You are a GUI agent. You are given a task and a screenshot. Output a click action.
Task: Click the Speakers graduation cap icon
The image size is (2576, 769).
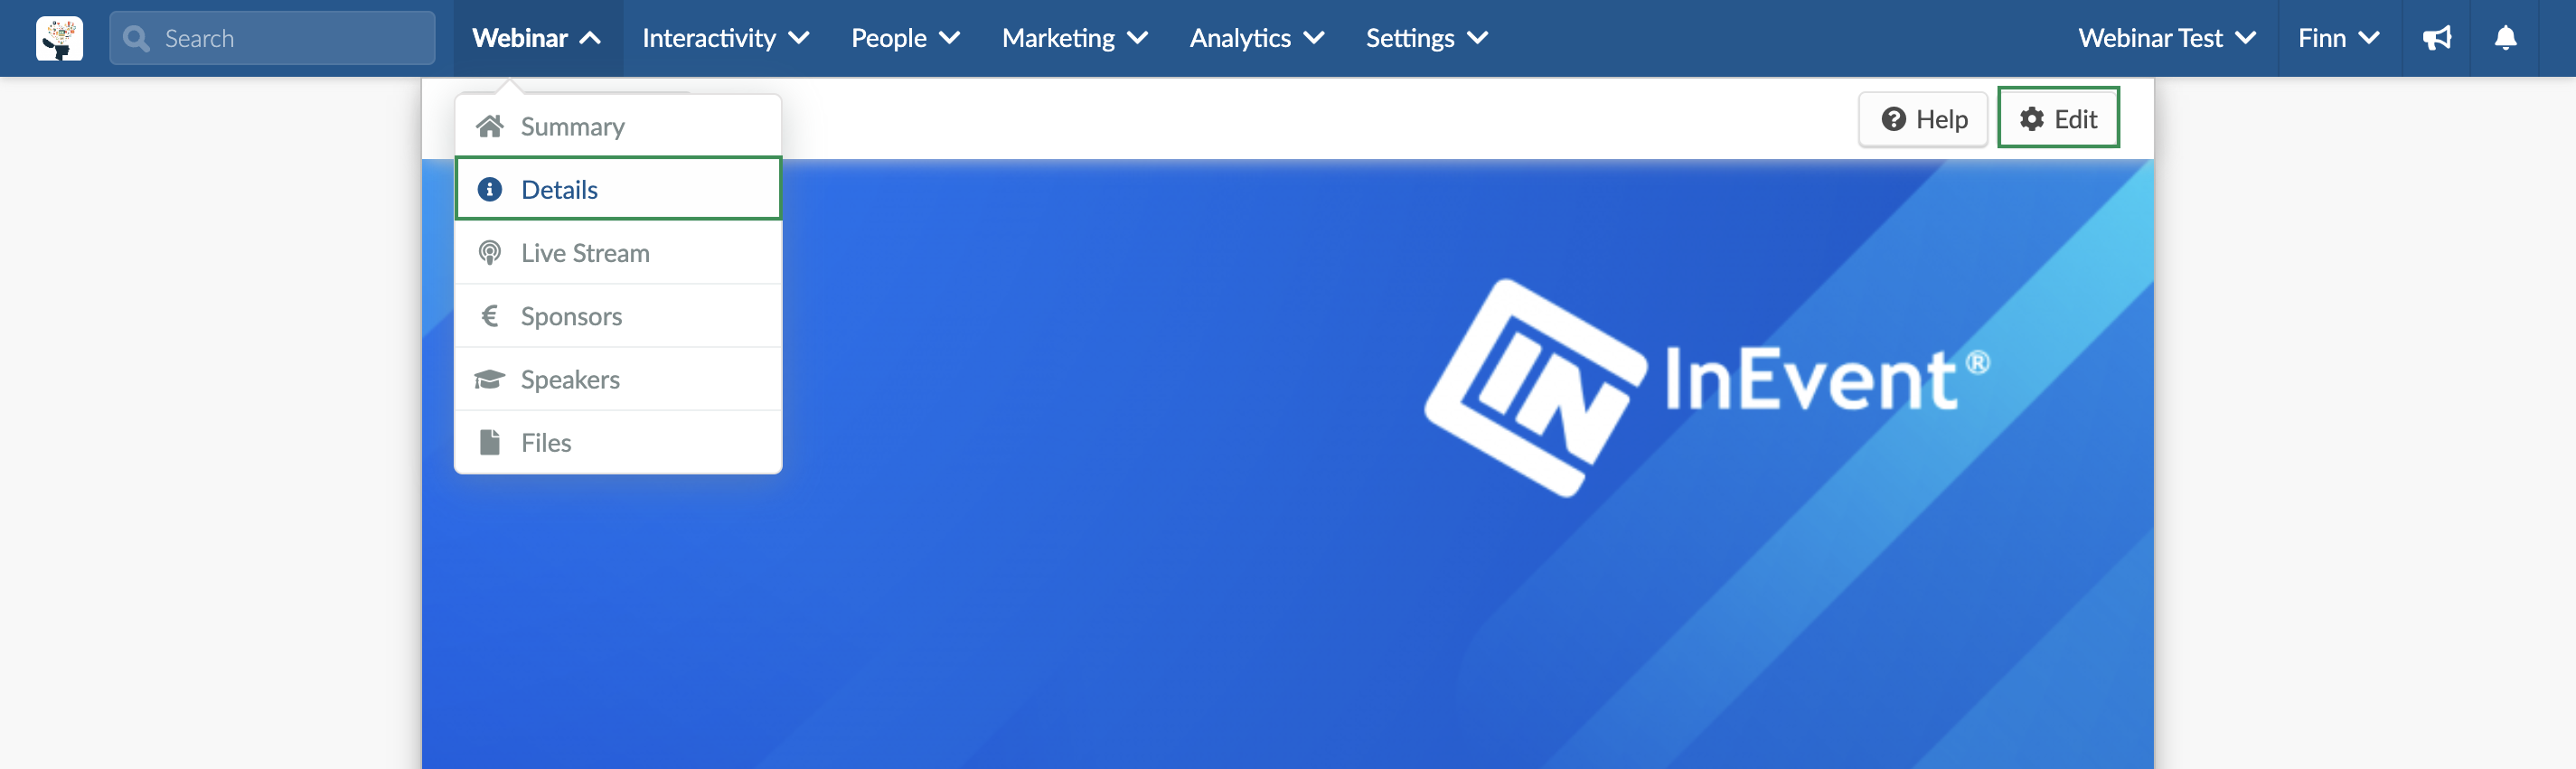tap(489, 379)
